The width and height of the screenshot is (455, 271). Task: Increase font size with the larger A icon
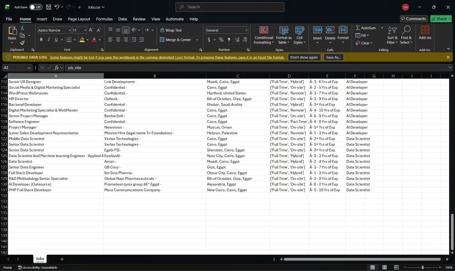tap(91, 30)
